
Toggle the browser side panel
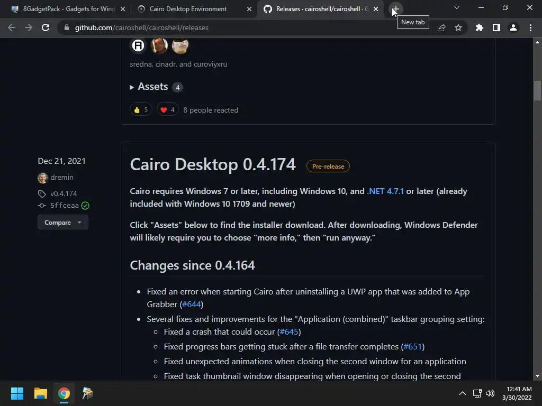(x=496, y=27)
